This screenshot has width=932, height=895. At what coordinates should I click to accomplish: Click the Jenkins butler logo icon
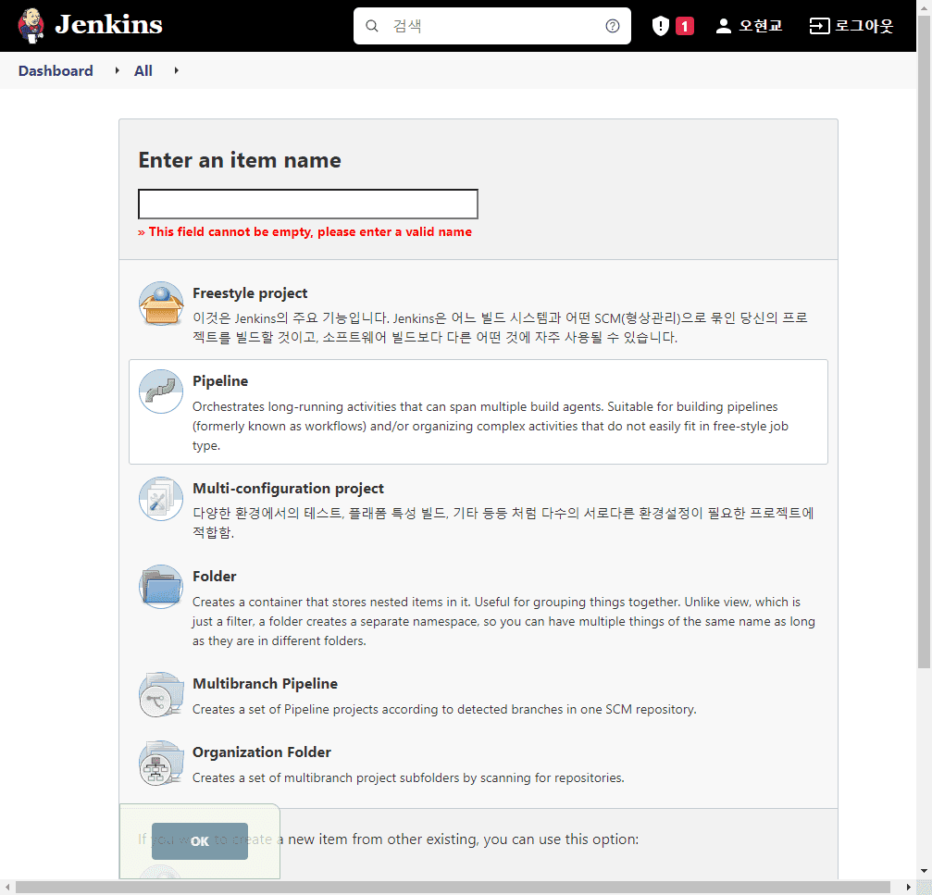tap(31, 26)
